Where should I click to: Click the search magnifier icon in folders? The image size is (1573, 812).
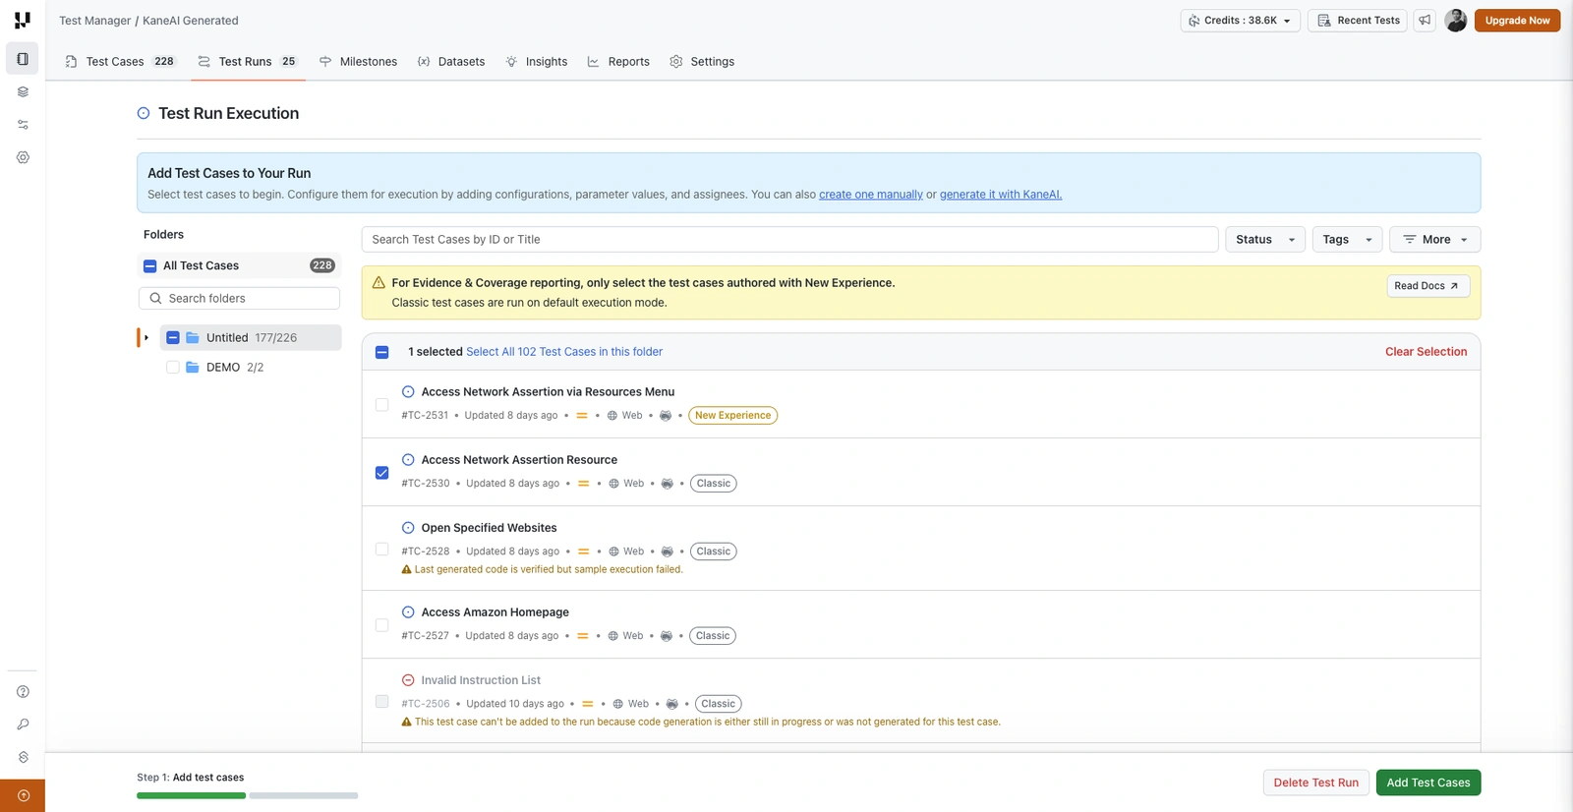(155, 298)
